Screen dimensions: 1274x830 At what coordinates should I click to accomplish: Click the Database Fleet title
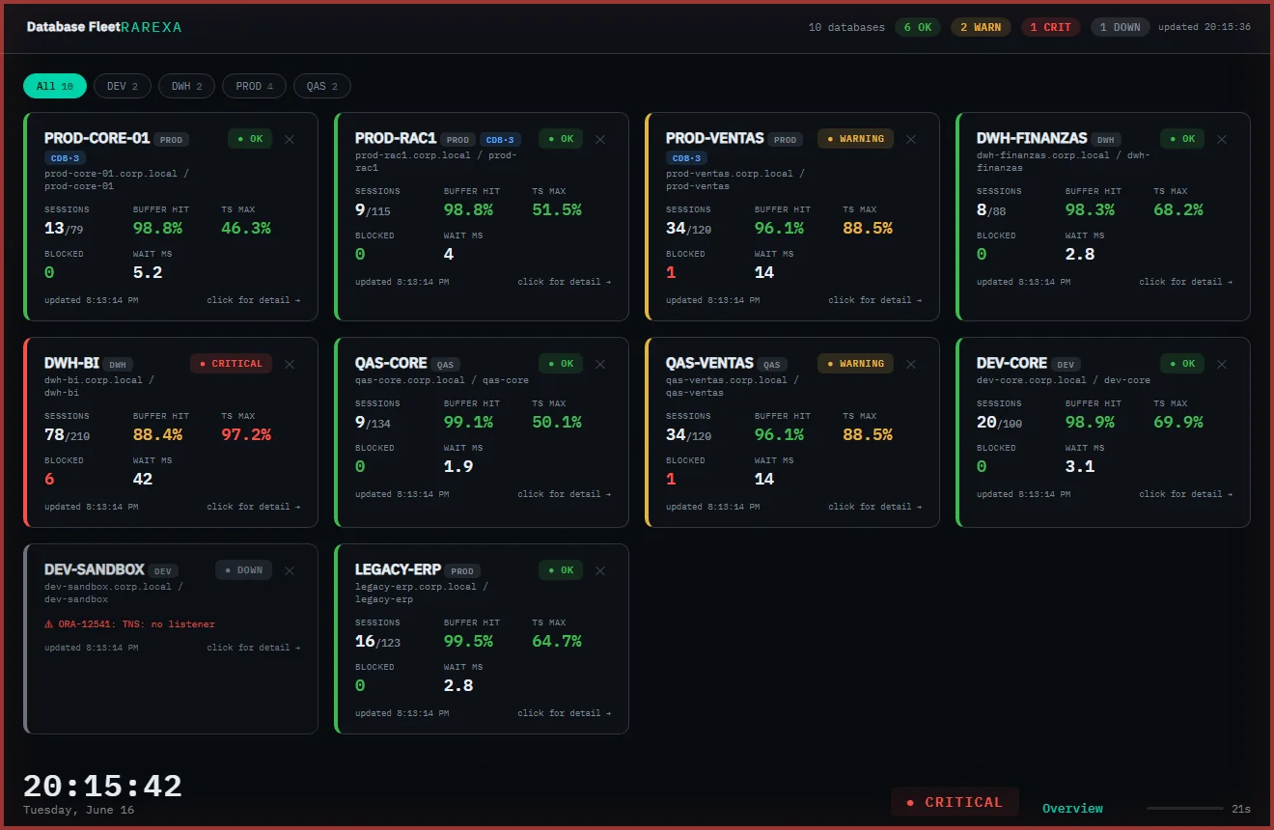73,27
